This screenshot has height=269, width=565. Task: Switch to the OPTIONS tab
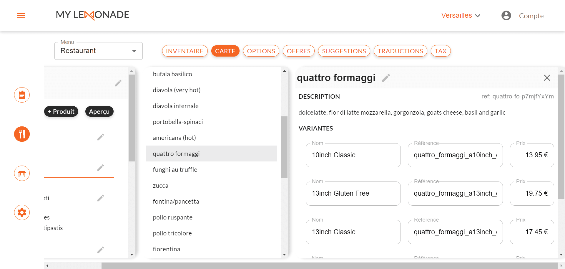[x=261, y=51]
